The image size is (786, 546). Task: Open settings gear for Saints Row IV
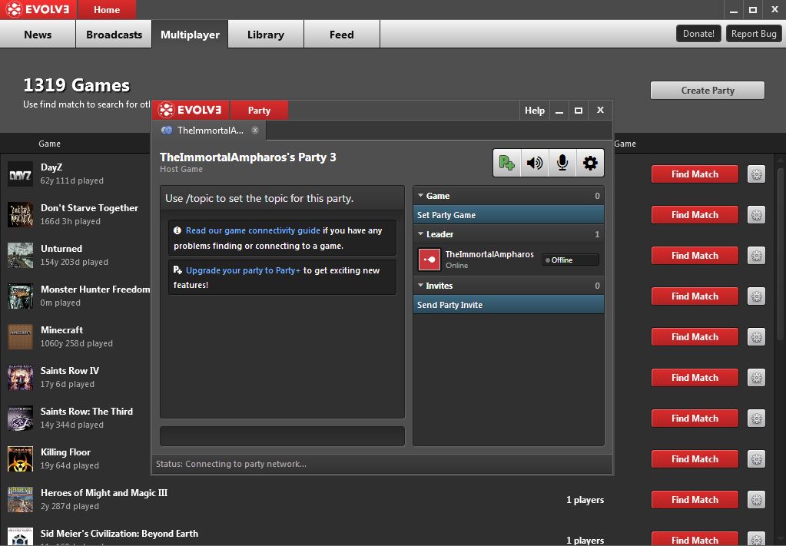[757, 378]
